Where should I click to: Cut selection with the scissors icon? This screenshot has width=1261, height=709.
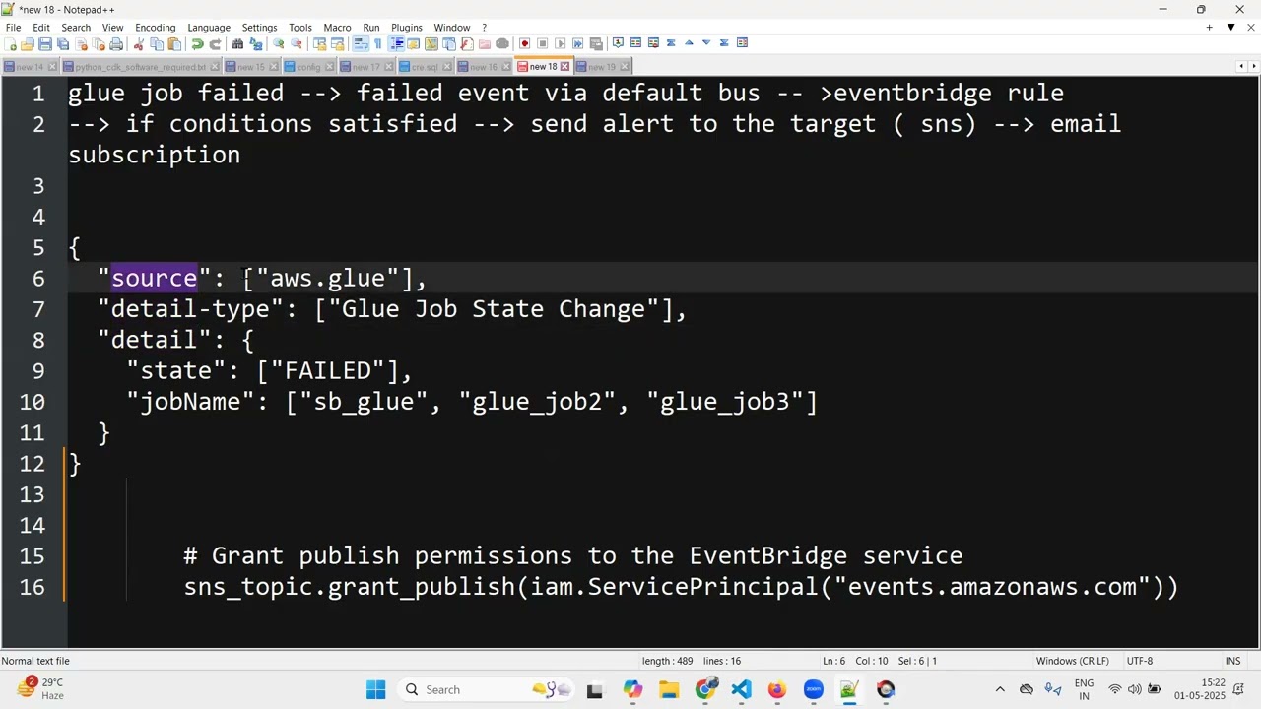point(139,44)
